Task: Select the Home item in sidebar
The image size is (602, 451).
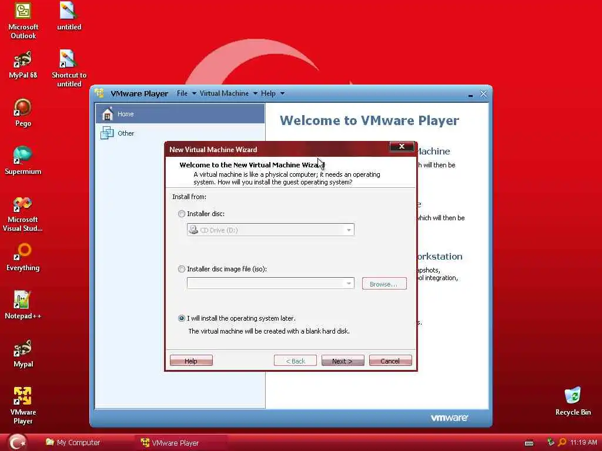Action: click(180, 113)
